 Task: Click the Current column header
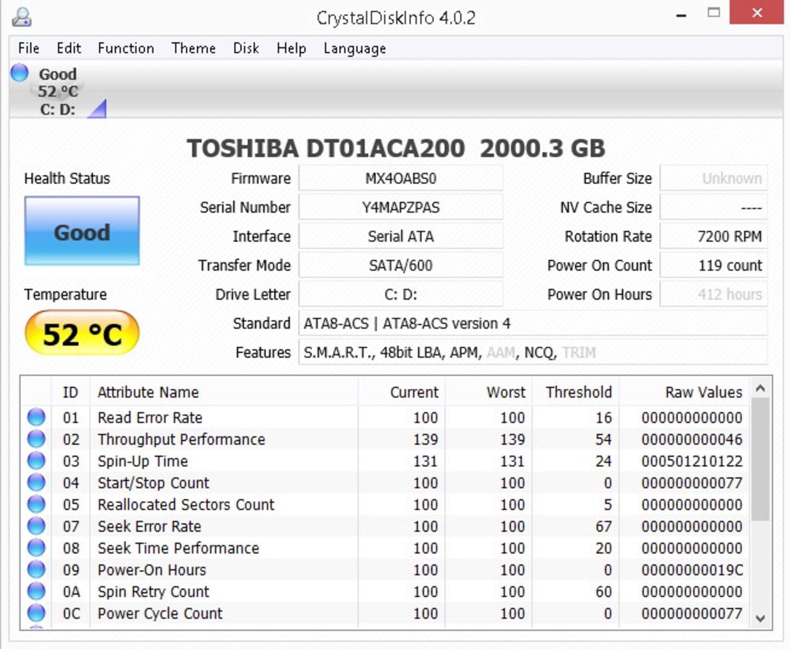(402, 392)
